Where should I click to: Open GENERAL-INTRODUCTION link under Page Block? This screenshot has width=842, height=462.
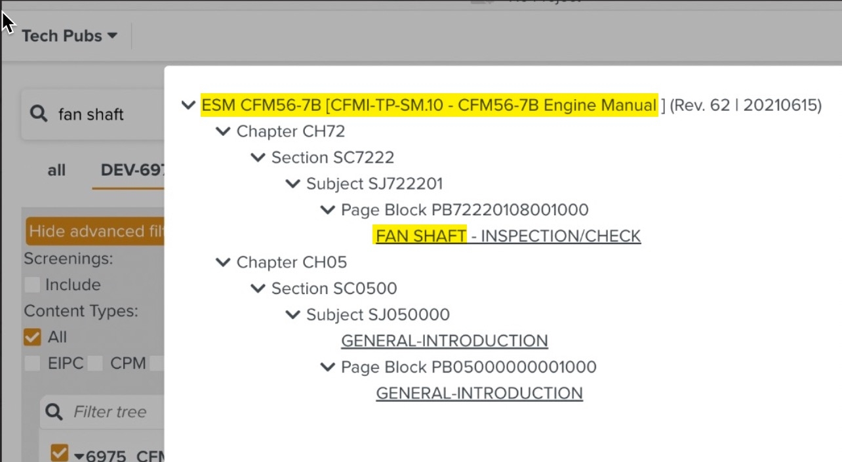pyautogui.click(x=479, y=393)
